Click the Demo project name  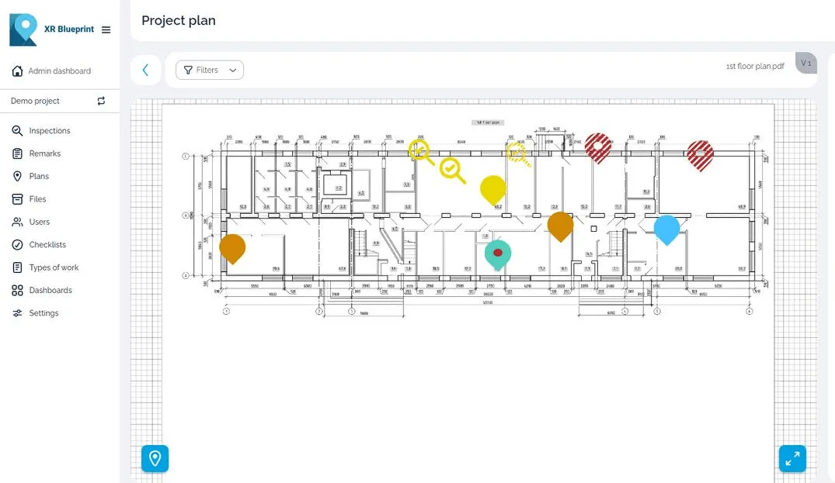point(35,101)
